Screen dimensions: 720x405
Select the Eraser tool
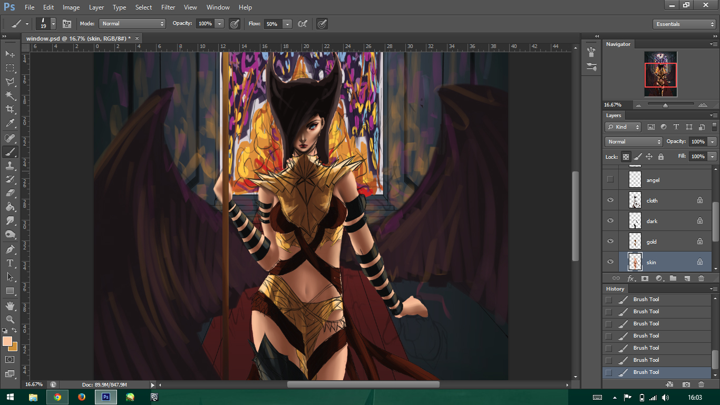click(10, 193)
